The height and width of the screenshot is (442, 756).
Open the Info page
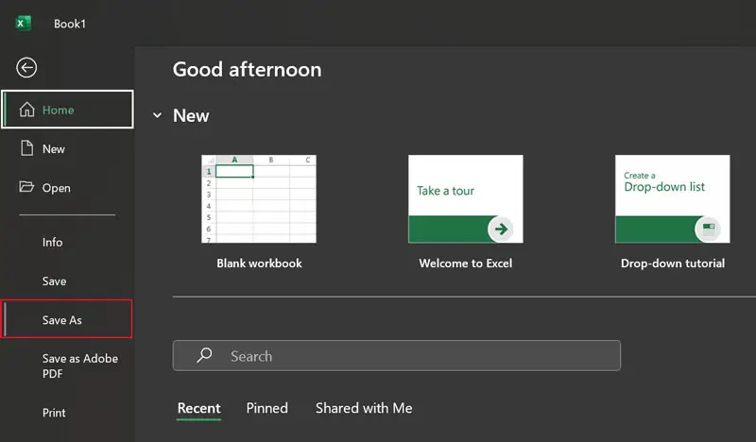(67, 242)
